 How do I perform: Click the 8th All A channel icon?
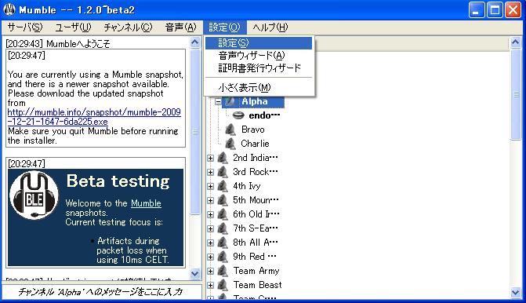coord(223,243)
